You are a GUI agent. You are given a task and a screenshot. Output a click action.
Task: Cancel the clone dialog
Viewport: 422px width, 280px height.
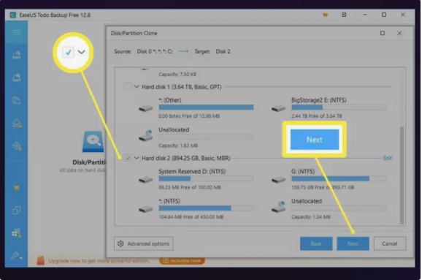pyautogui.click(x=390, y=243)
